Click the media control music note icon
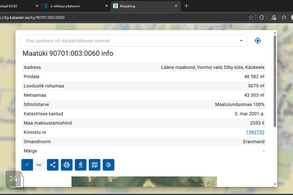The image size is (293, 195). [x=273, y=18]
